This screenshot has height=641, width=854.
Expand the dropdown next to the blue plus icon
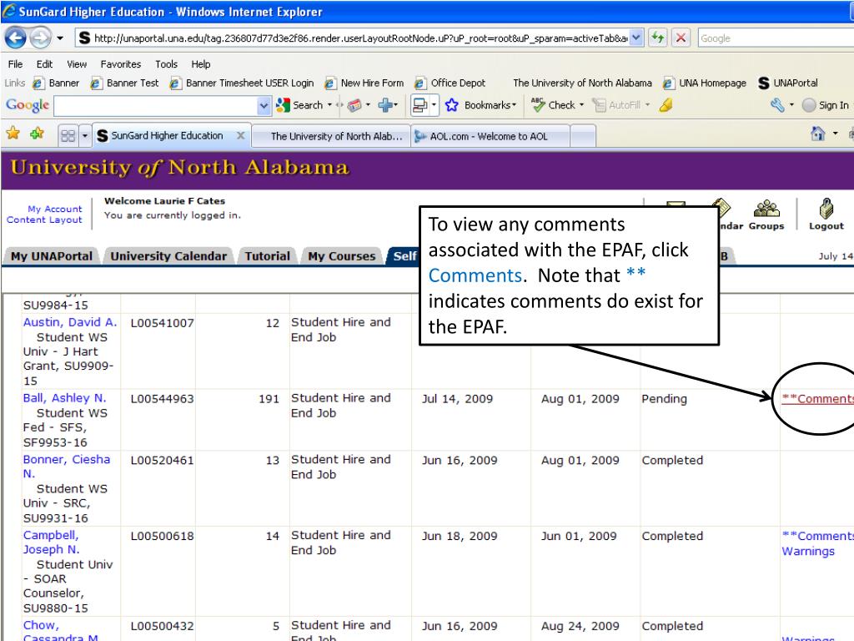(396, 104)
